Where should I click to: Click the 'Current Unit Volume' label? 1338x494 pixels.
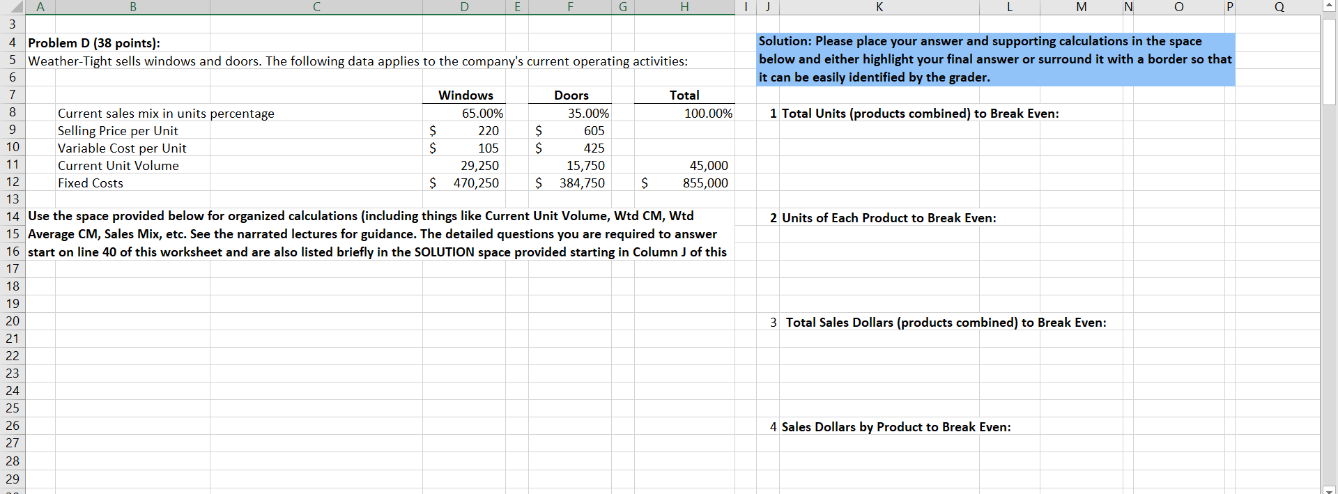[x=118, y=165]
